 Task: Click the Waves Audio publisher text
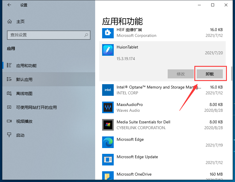pyautogui.click(x=128, y=110)
